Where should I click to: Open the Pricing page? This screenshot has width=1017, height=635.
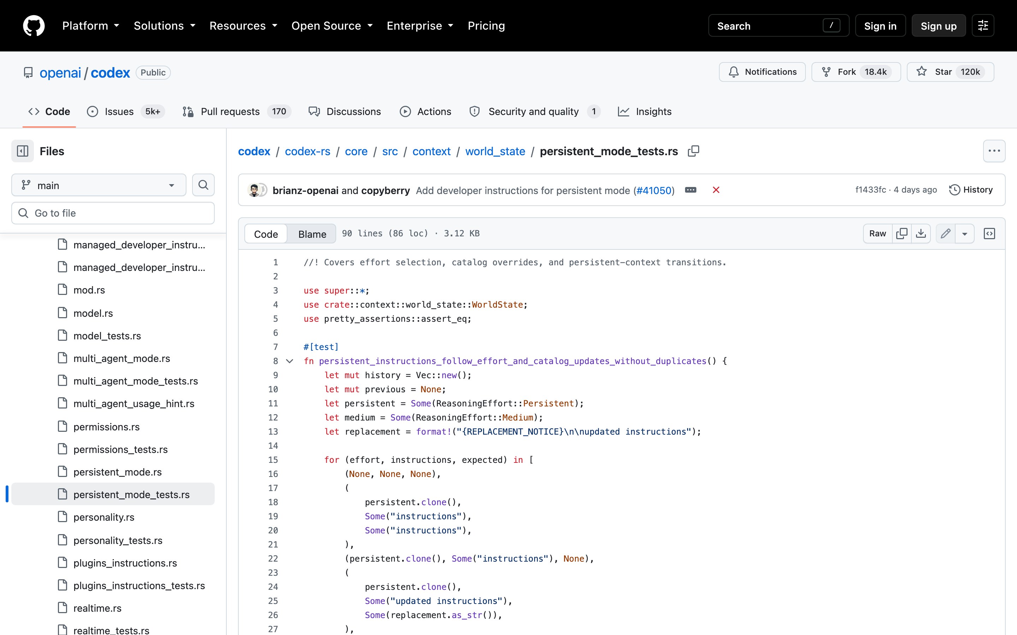pyautogui.click(x=486, y=26)
